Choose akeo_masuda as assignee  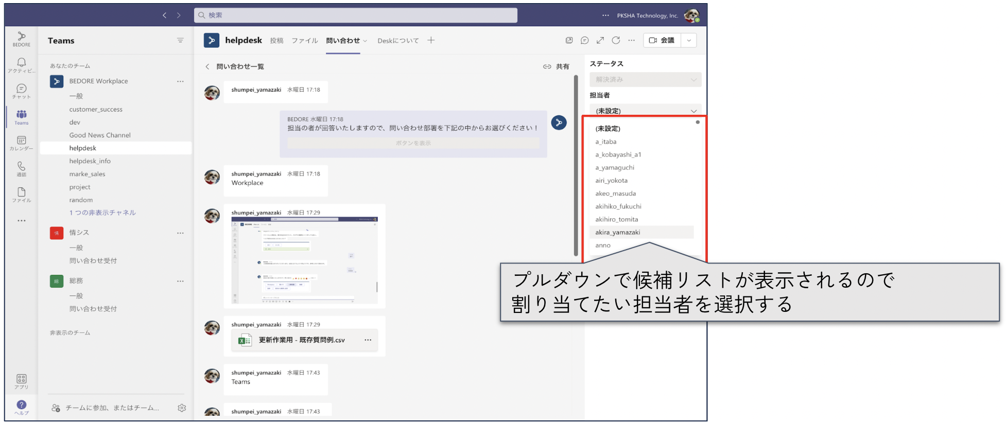(x=616, y=193)
